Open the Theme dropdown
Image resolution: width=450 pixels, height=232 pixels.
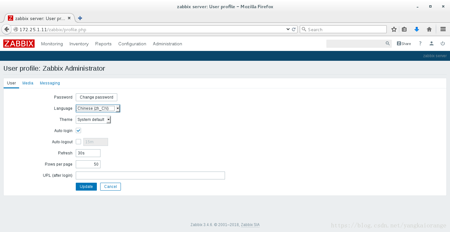(93, 120)
